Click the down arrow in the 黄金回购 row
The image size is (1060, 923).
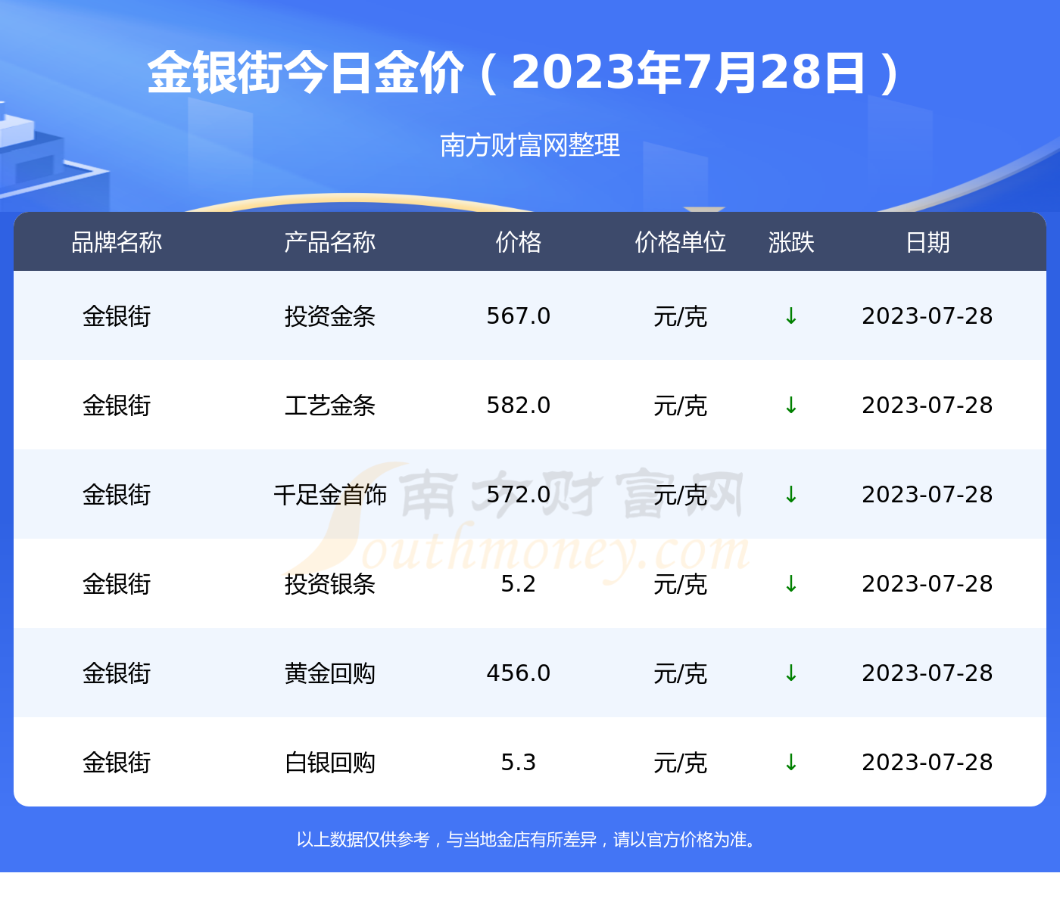pos(791,673)
